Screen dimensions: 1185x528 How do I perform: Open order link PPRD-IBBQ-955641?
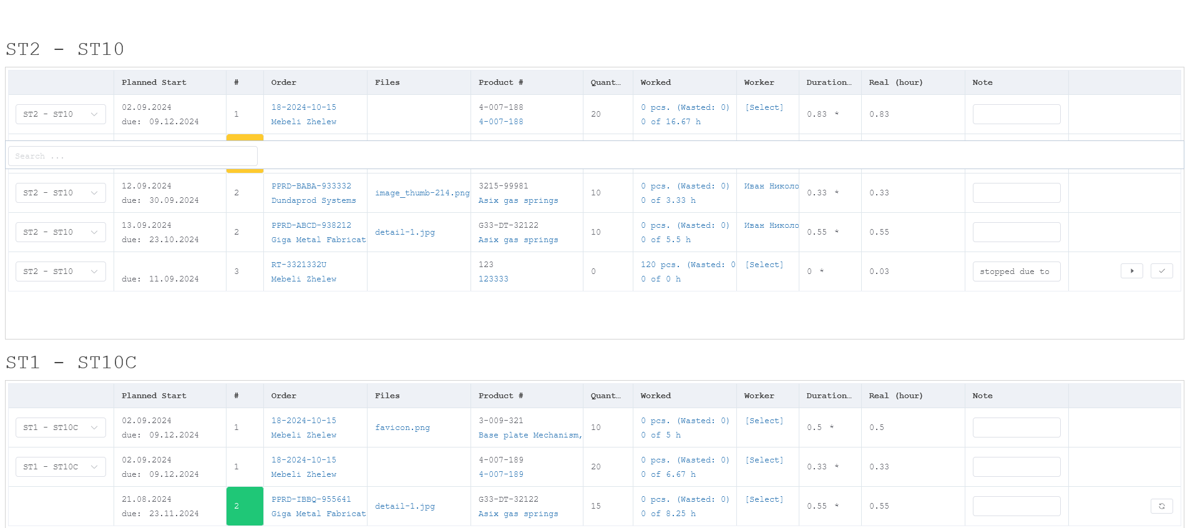[311, 499]
